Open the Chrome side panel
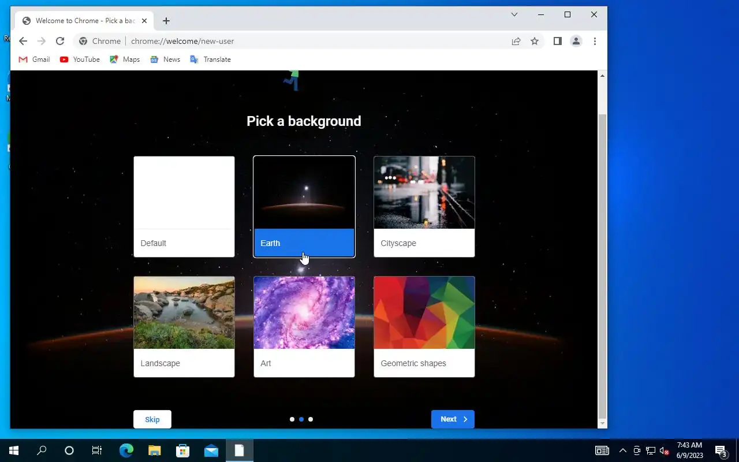The image size is (739, 462). 558,41
